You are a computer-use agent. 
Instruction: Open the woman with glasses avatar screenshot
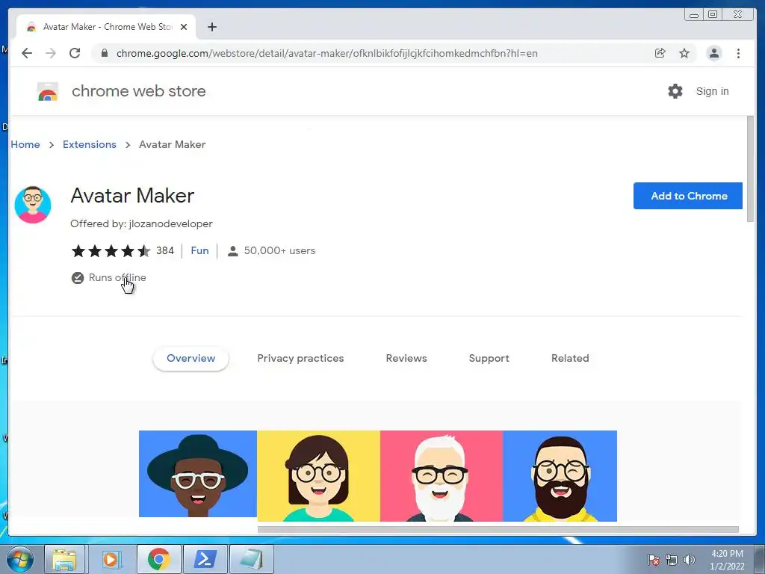[318, 476]
